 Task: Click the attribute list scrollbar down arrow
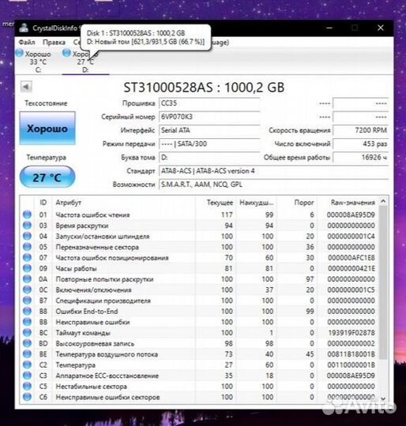(x=383, y=398)
